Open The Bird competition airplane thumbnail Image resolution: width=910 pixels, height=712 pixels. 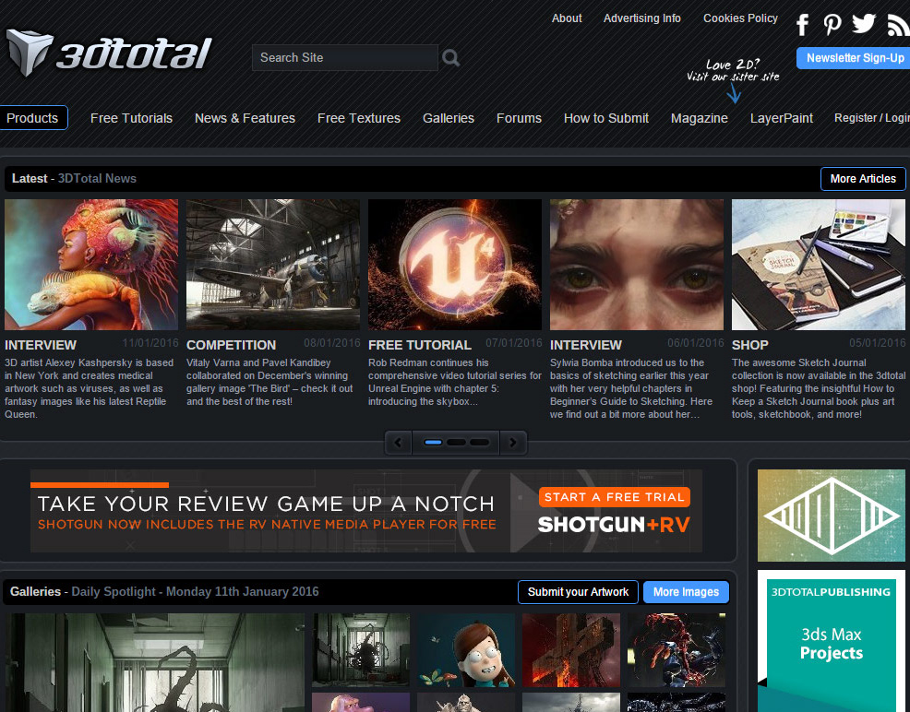[273, 265]
